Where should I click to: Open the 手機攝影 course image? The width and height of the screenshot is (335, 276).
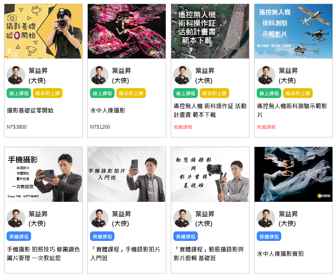[x=44, y=174]
